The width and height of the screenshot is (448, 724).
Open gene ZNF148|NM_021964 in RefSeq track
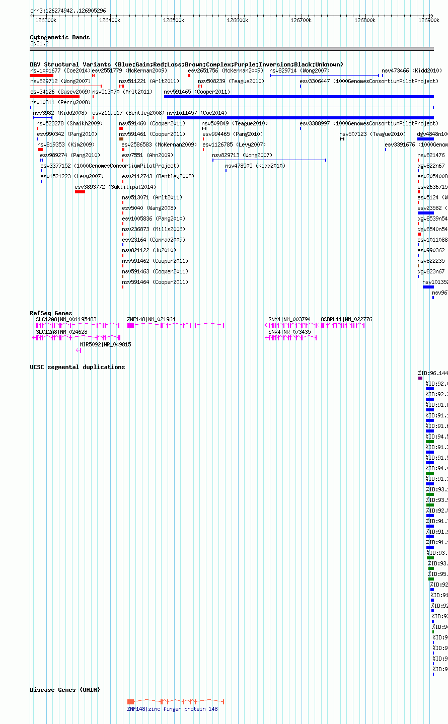pos(151,319)
